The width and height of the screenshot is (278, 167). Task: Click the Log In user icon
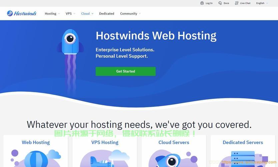[202, 3]
